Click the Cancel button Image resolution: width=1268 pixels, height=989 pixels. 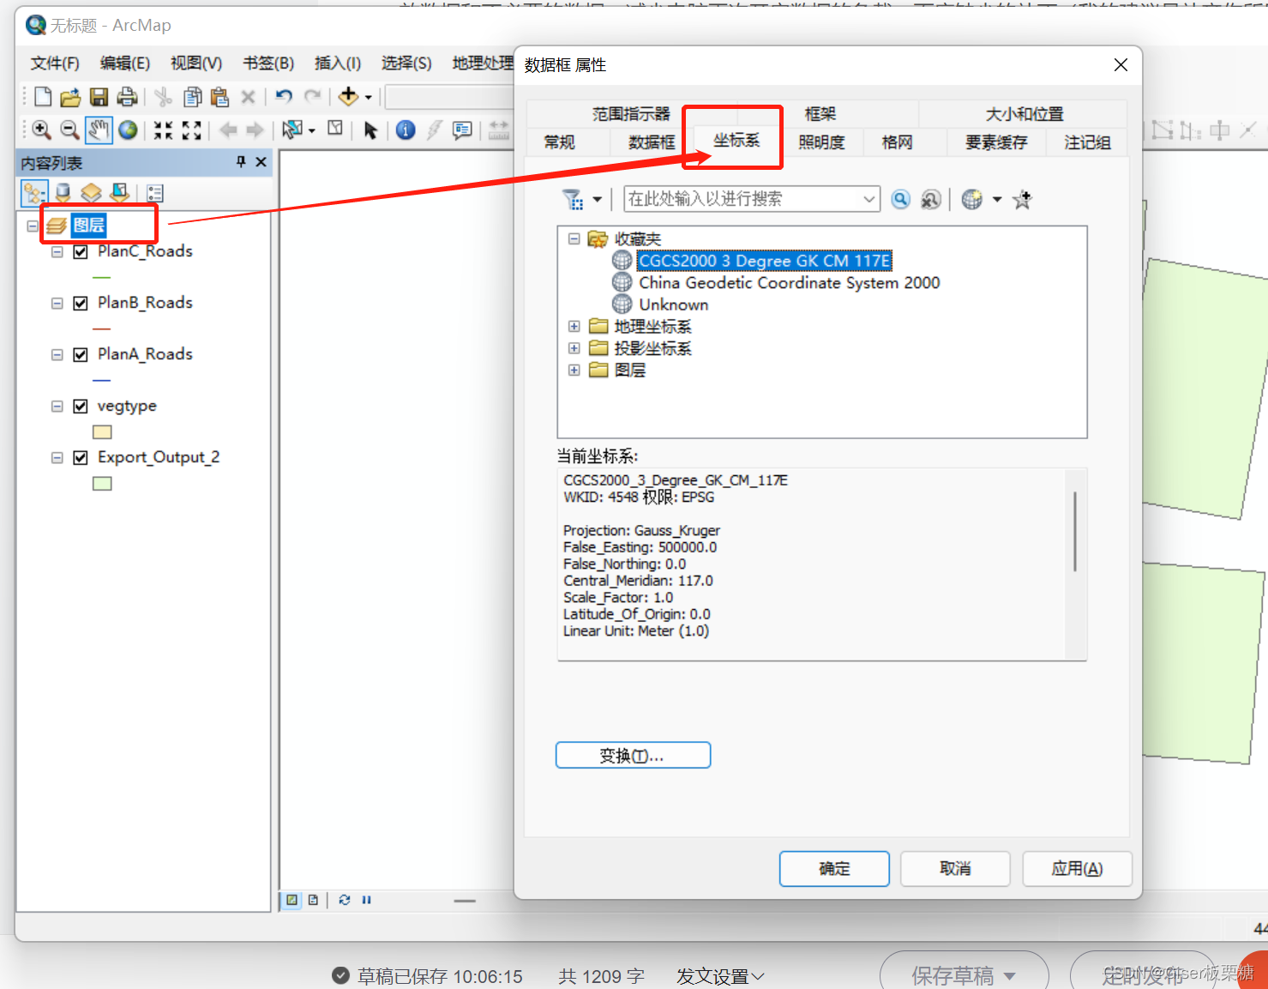pyautogui.click(x=955, y=869)
